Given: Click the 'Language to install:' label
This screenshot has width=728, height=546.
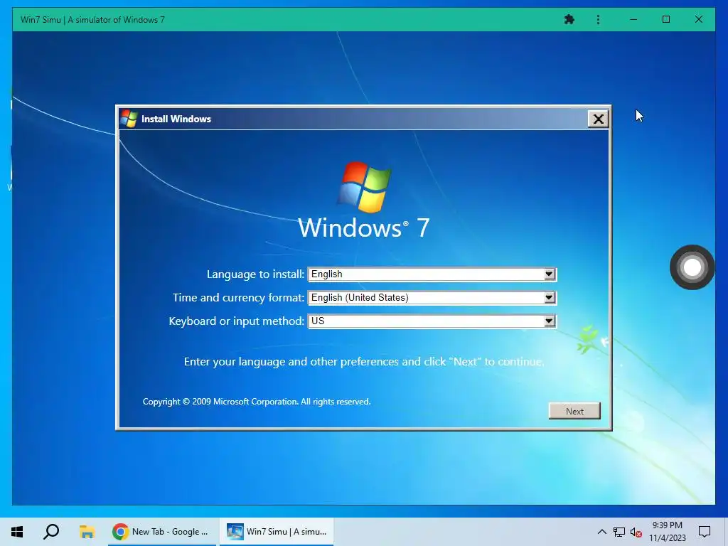Looking at the screenshot, I should point(255,274).
